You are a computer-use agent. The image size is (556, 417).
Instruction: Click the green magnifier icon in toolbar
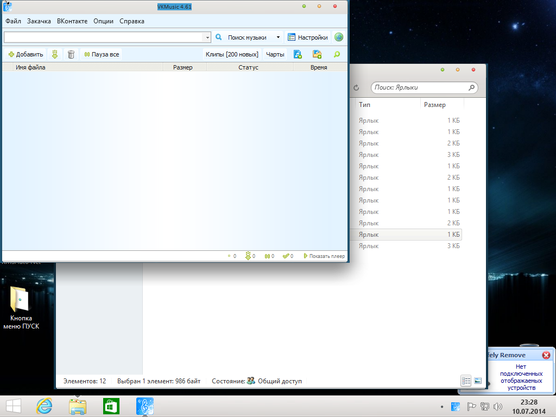(337, 54)
